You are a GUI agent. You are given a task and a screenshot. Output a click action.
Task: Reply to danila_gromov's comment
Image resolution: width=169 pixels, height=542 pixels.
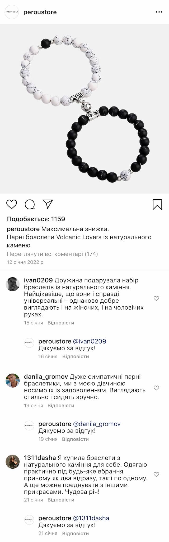pos(61,406)
